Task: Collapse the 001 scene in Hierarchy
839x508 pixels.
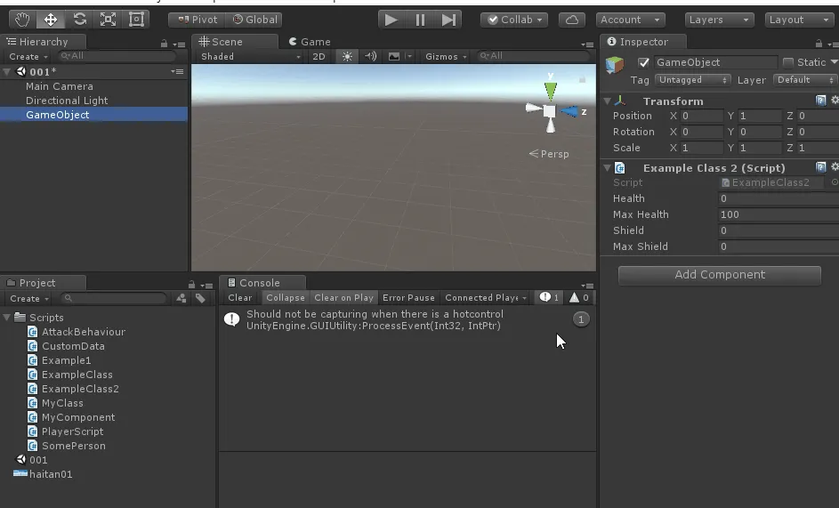Action: coord(6,72)
